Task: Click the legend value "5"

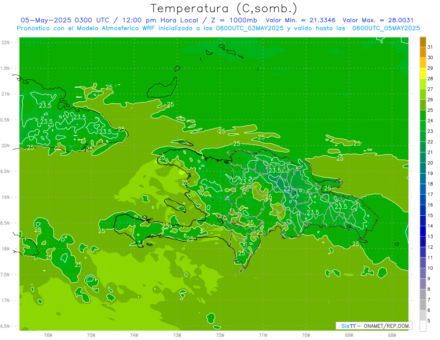Action: [x=429, y=321]
